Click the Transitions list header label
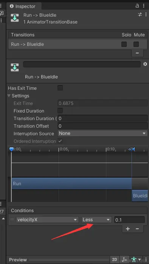This screenshot has height=264, width=149. [23, 35]
